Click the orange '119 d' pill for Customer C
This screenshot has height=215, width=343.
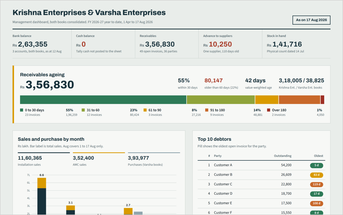click(317, 184)
